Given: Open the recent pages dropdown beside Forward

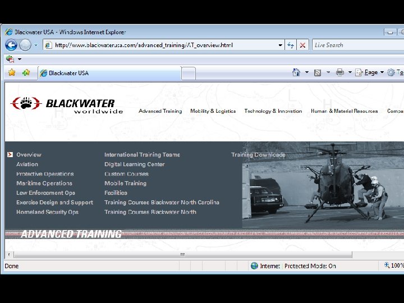Looking at the screenshot, I should tap(36, 45).
